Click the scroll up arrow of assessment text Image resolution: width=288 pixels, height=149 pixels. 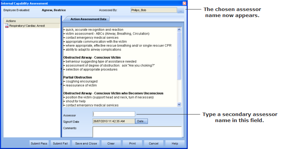click(x=179, y=30)
